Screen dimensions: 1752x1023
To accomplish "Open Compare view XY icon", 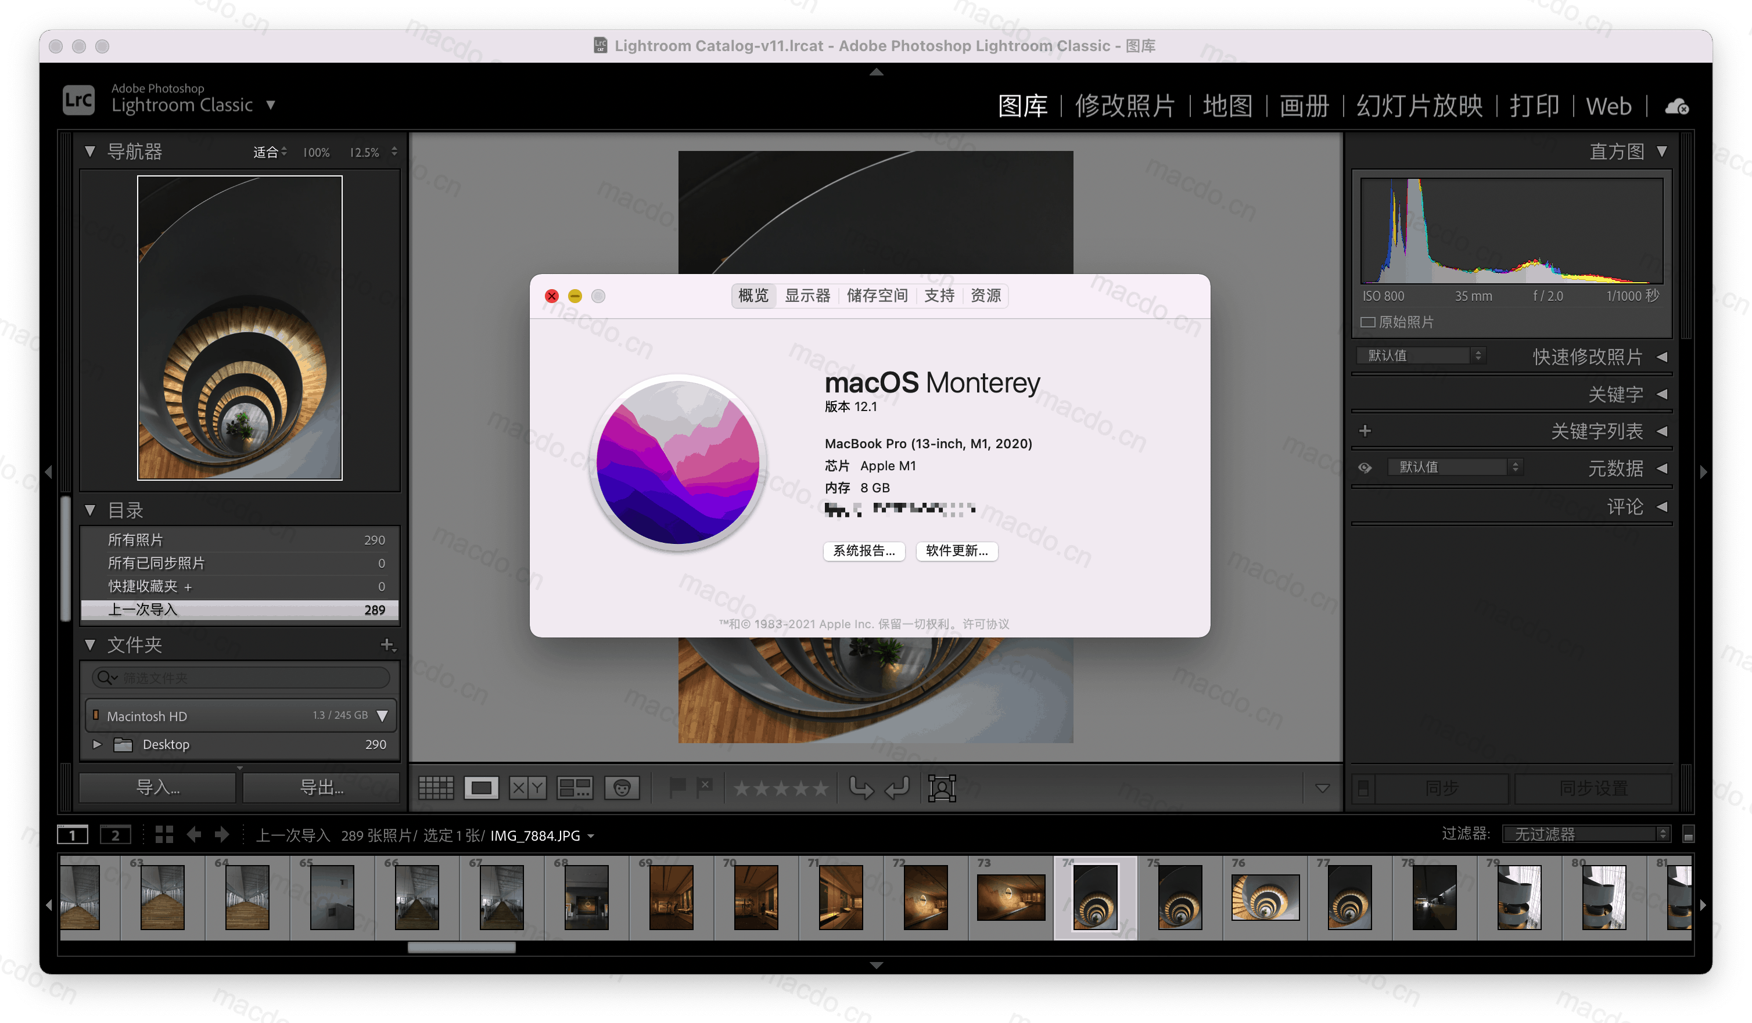I will pyautogui.click(x=527, y=788).
